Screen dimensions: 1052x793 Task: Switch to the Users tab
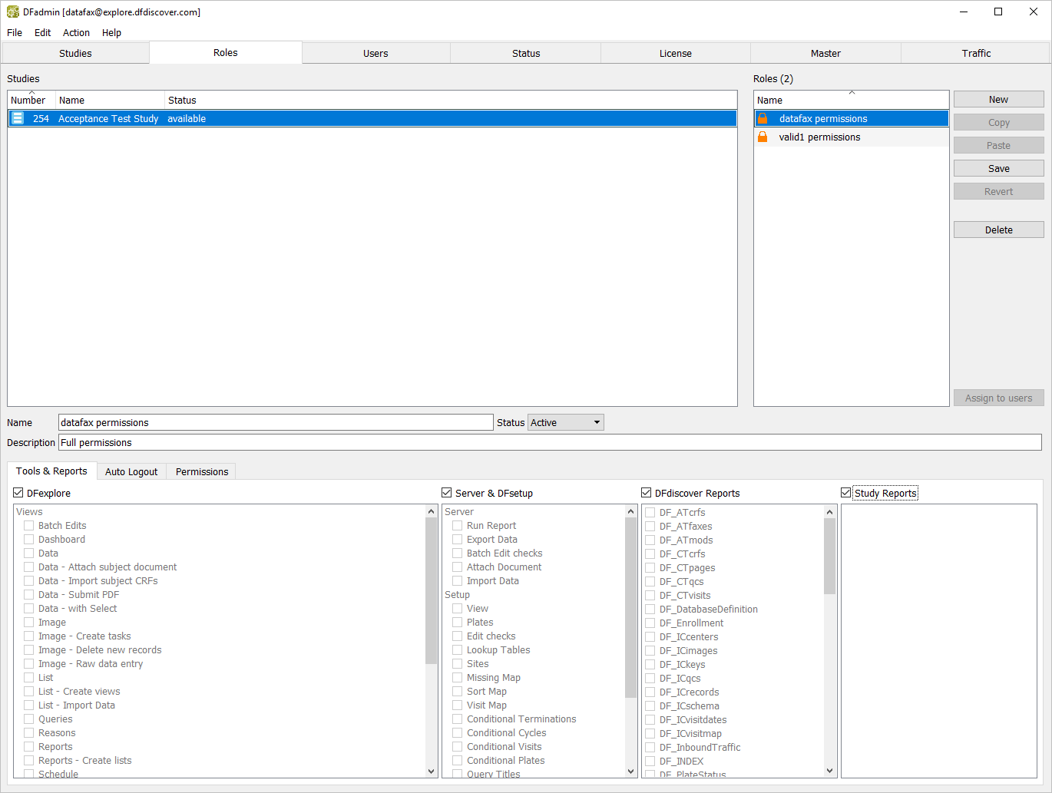[x=375, y=53]
